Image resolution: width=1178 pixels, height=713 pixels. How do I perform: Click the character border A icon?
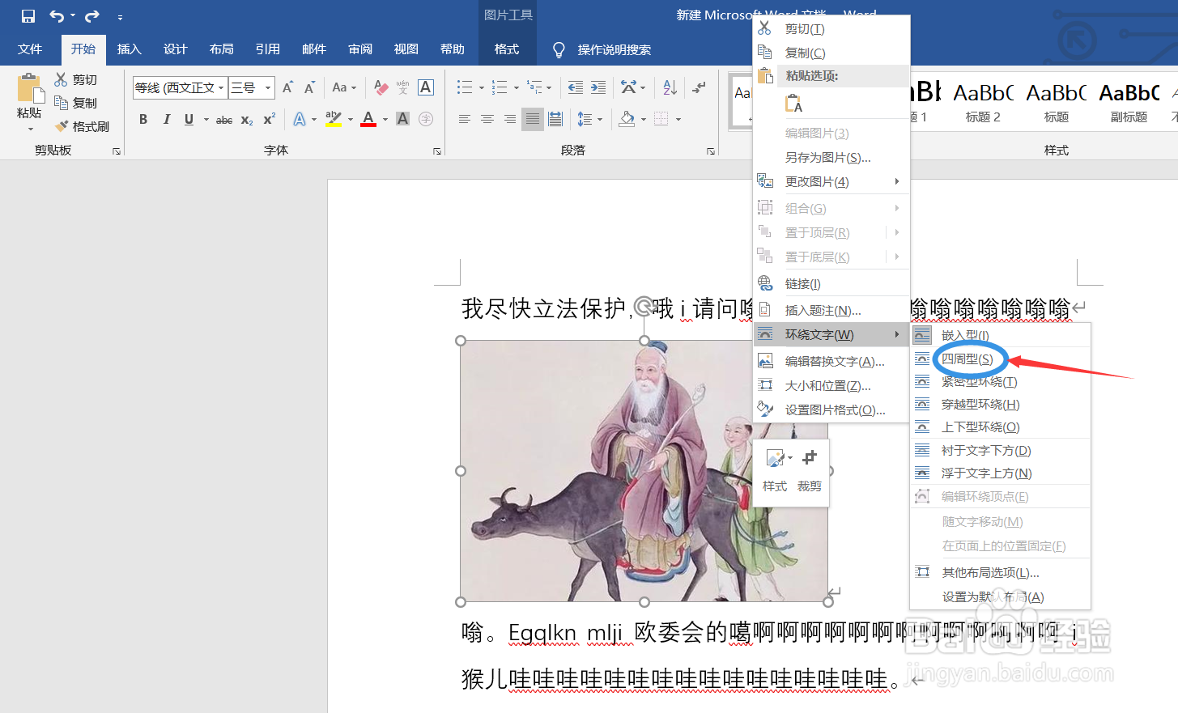426,87
